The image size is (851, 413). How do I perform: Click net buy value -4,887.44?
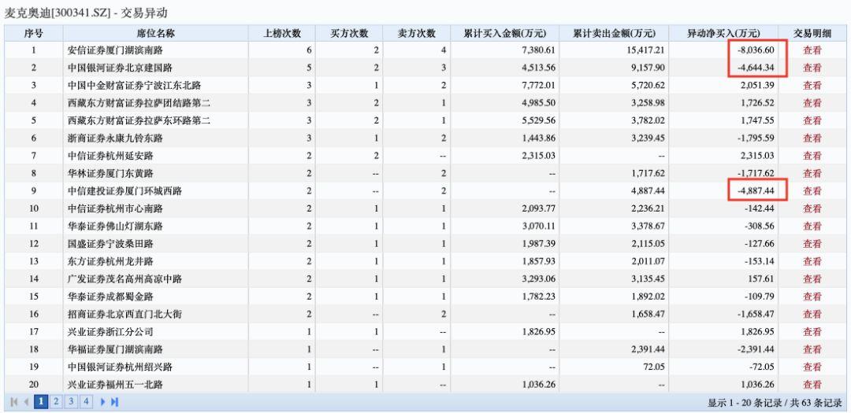[755, 191]
